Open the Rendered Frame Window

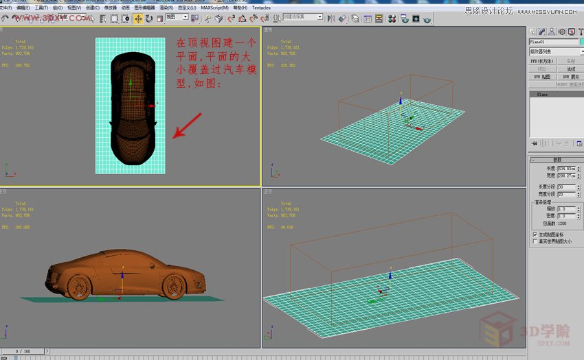pyautogui.click(x=416, y=19)
